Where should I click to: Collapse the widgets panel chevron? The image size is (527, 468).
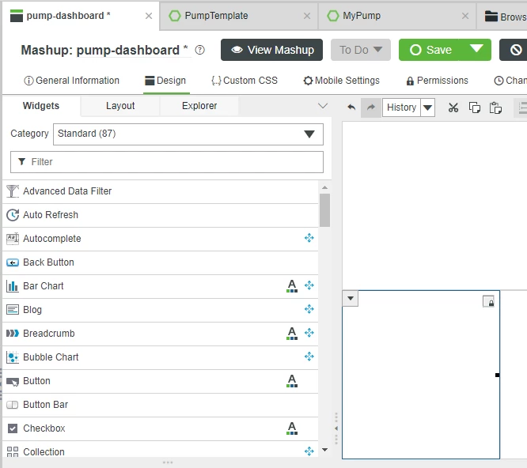[x=323, y=106]
